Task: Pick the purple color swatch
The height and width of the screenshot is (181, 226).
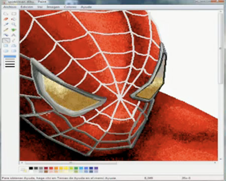Action: (x=96, y=168)
